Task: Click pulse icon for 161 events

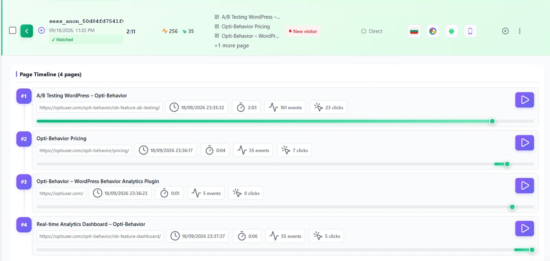Action: point(274,107)
